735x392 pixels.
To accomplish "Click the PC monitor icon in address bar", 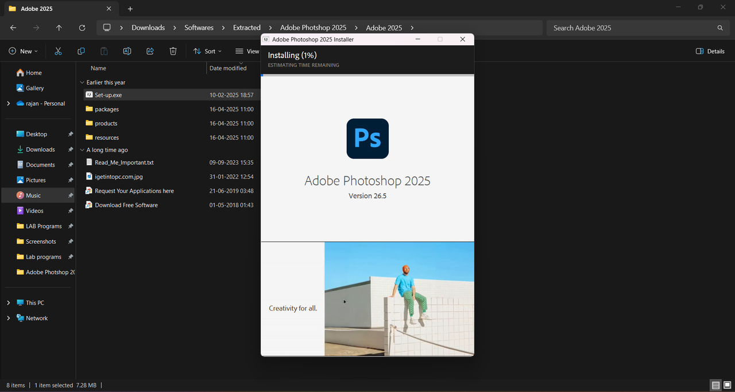I will click(x=107, y=28).
